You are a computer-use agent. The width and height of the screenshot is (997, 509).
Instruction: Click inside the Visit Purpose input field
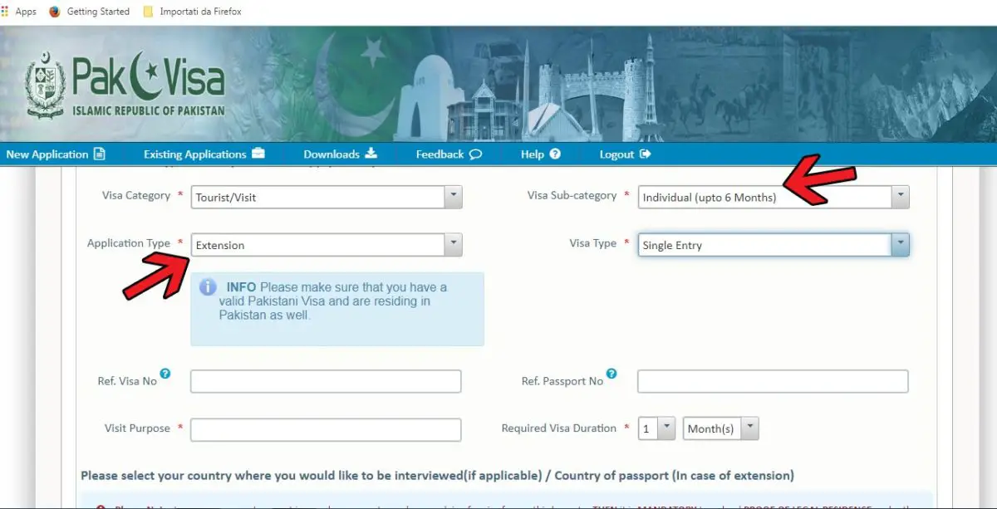[326, 429]
